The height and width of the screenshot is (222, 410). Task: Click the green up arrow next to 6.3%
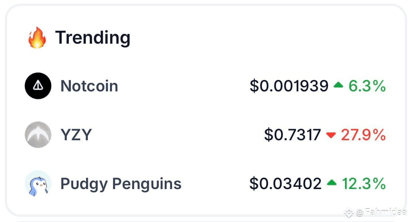click(x=338, y=85)
